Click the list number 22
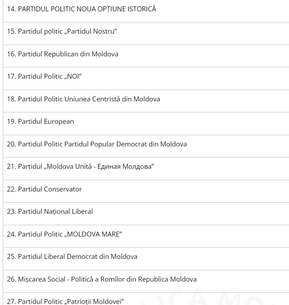Screen dimensions: 289x305 11,189
